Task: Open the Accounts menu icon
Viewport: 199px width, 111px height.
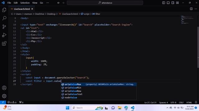Action: 4,88
